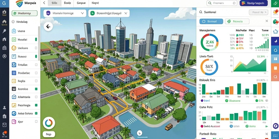This screenshot has height=139, width=279.
Task: Click the top search input field
Action: click(222, 3)
